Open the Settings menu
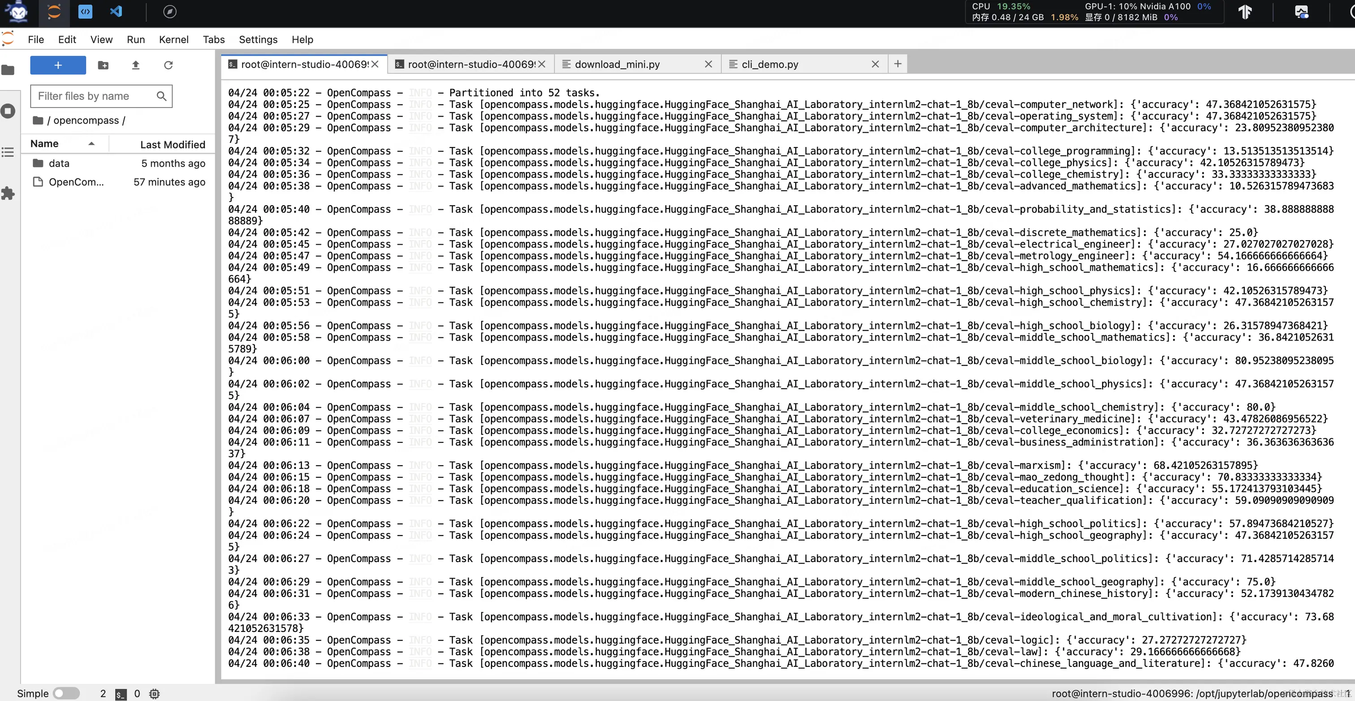 point(258,39)
